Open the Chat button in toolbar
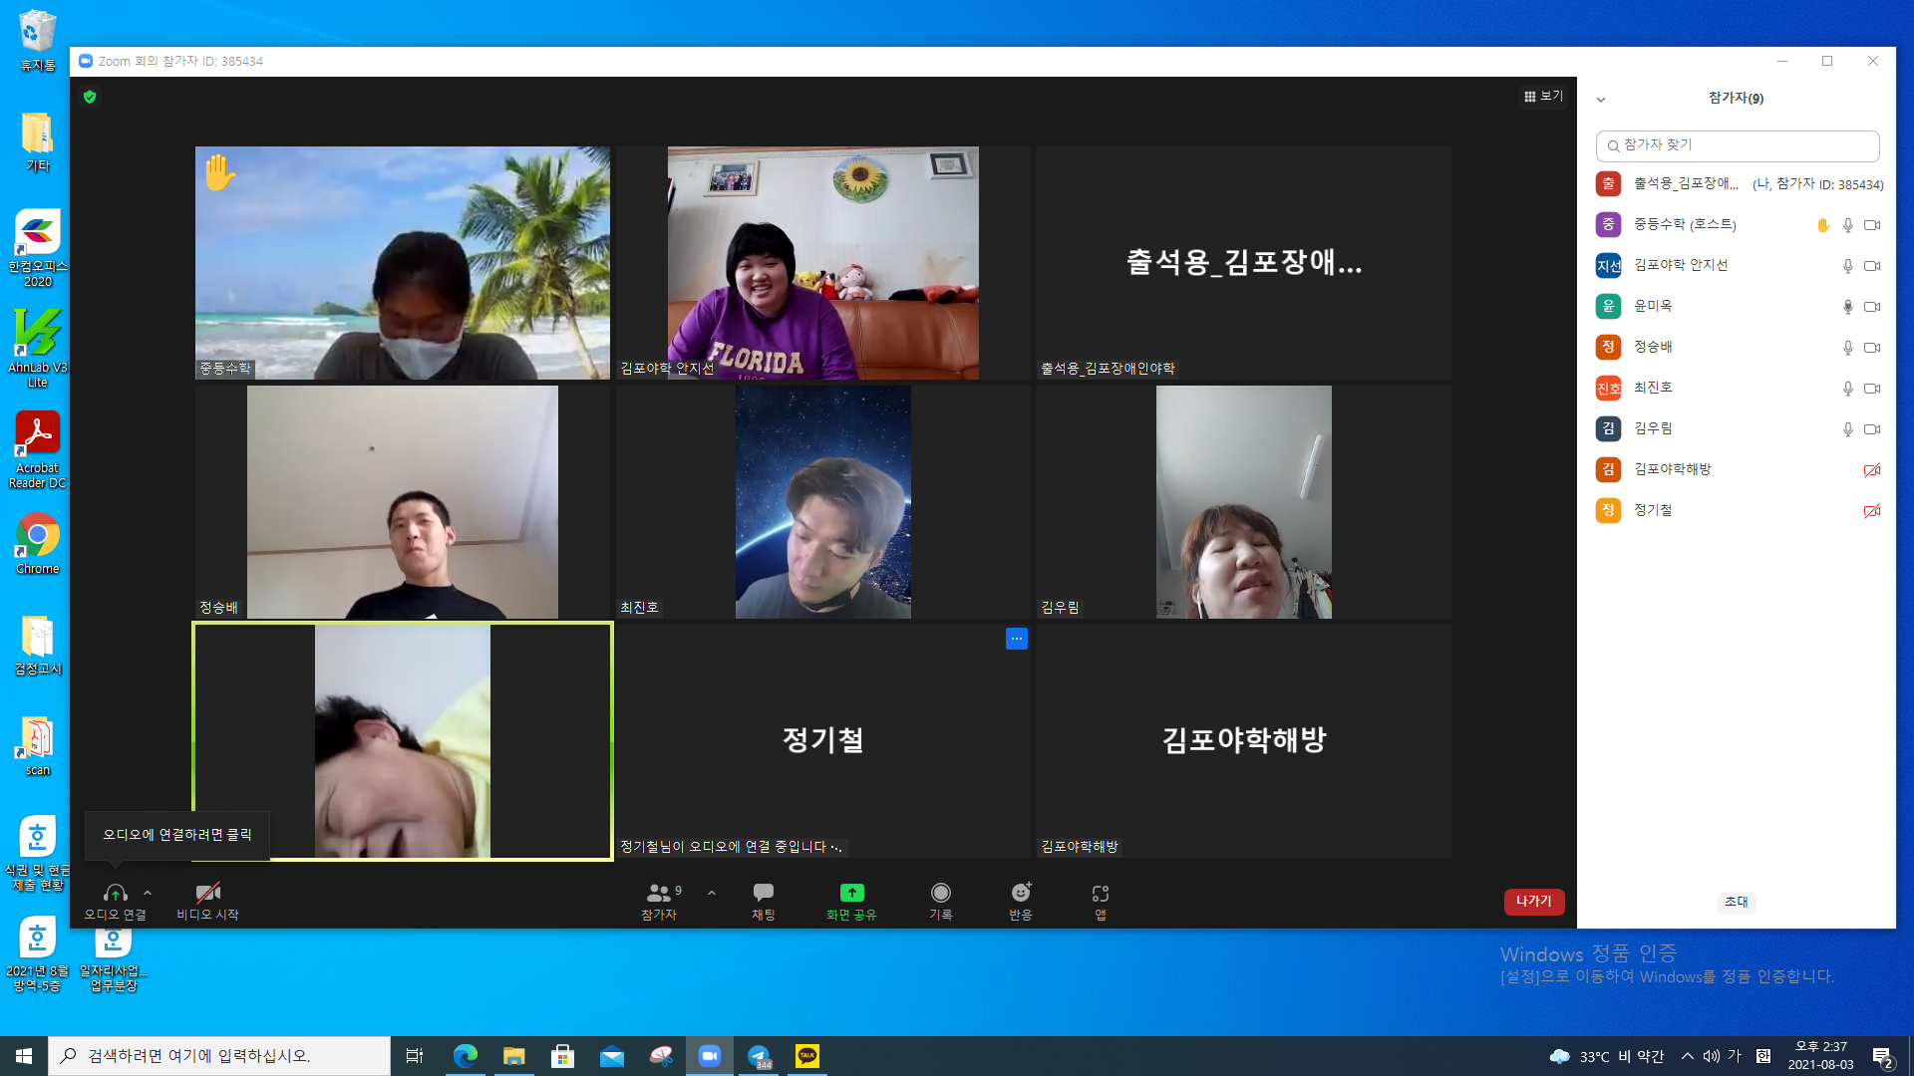The width and height of the screenshot is (1914, 1076). pos(764,900)
